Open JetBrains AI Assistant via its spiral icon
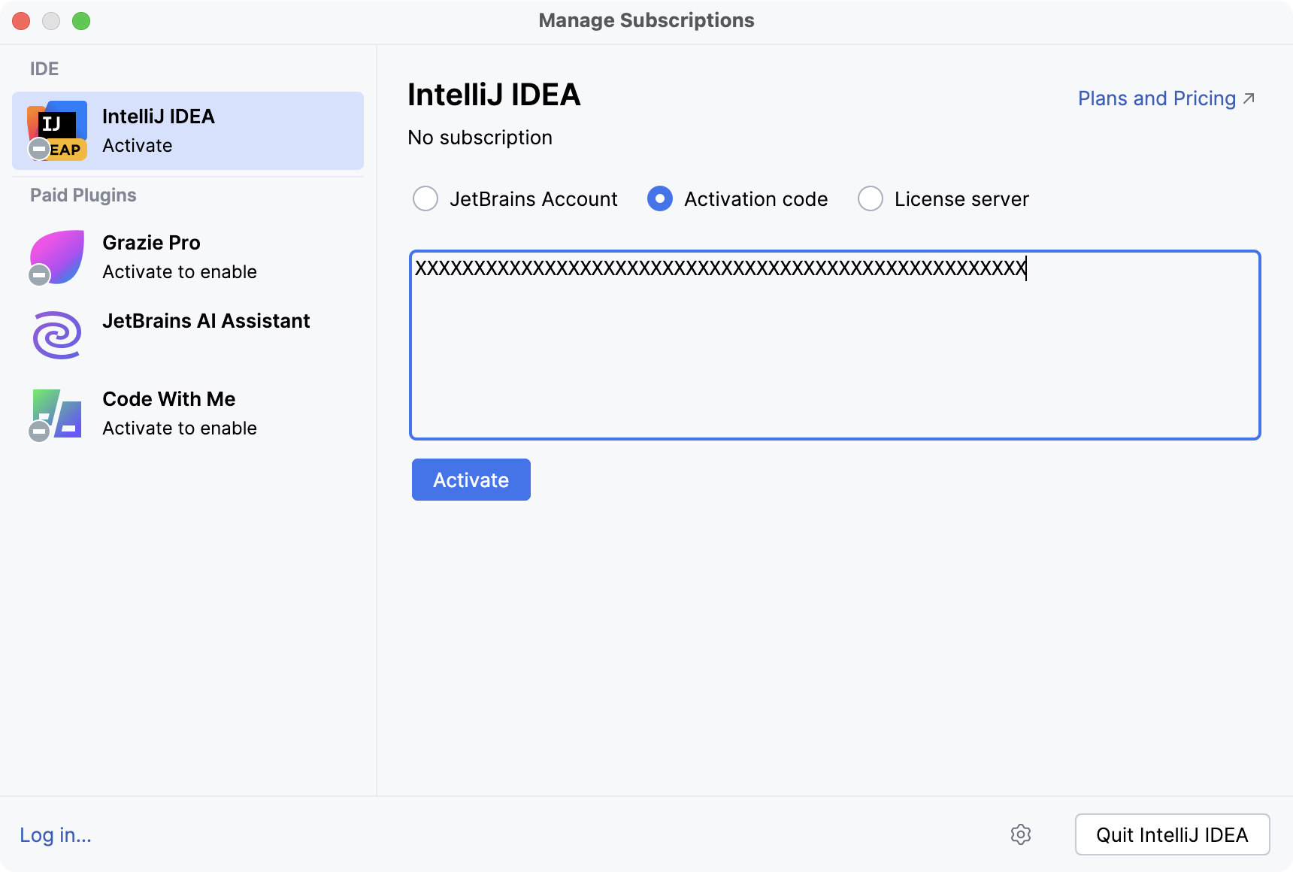Viewport: 1293px width, 872px height. tap(56, 335)
